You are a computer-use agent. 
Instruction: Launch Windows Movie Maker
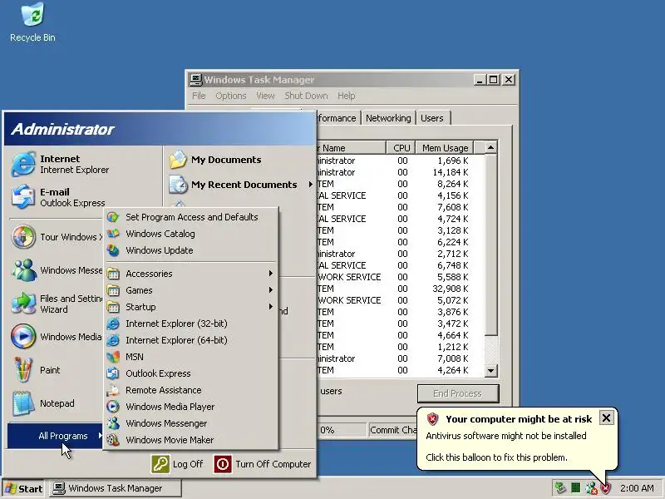coord(191,440)
